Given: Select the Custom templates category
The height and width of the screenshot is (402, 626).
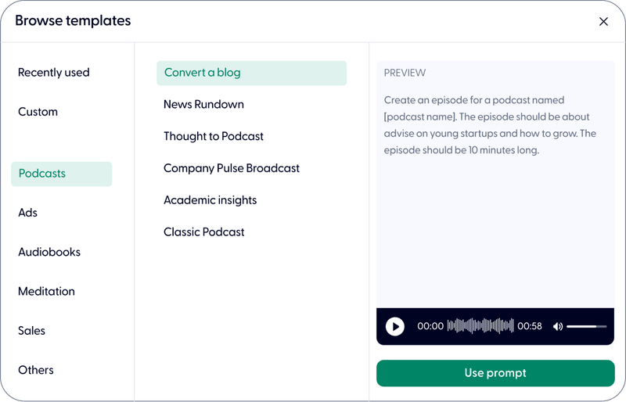Looking at the screenshot, I should pos(38,112).
